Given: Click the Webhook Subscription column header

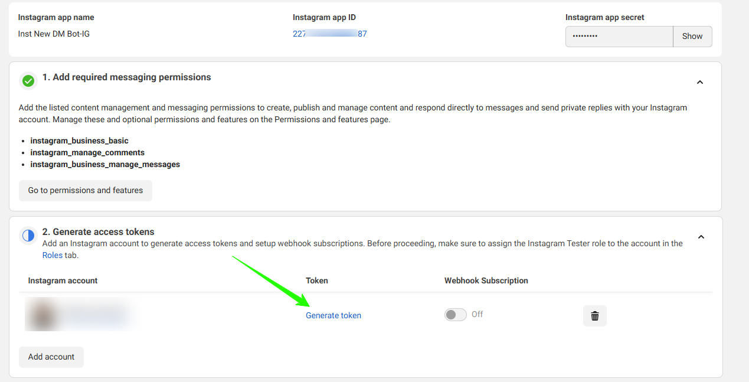Looking at the screenshot, I should [x=486, y=280].
